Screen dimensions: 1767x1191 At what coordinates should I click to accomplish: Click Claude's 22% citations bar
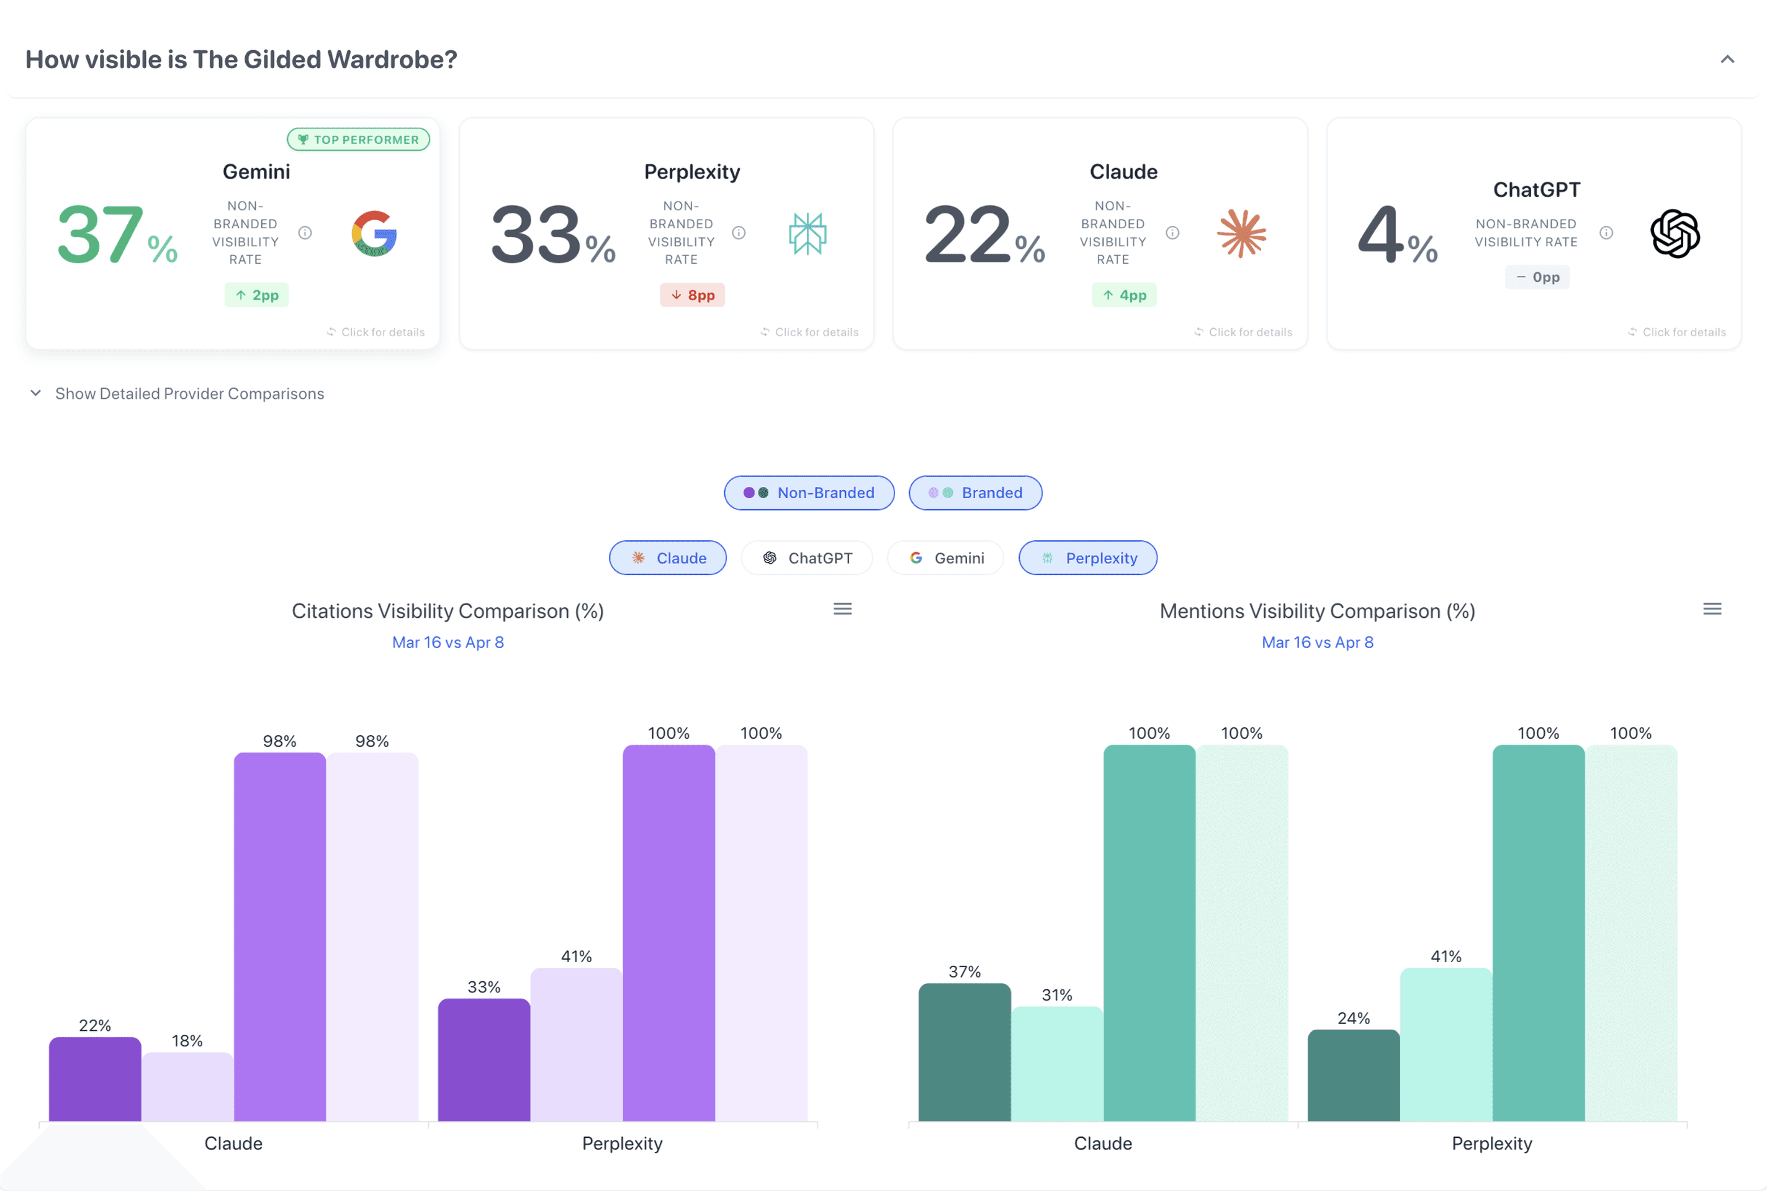pos(95,1079)
